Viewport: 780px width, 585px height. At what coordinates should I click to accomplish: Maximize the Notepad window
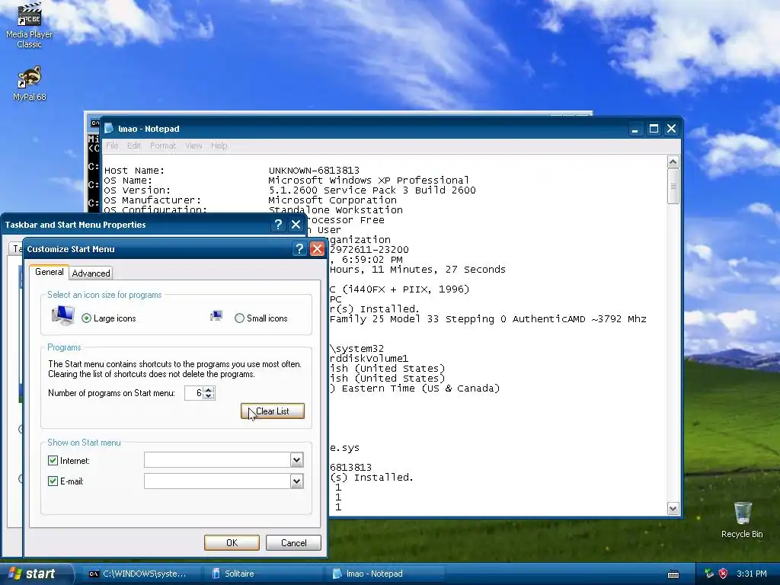click(654, 129)
